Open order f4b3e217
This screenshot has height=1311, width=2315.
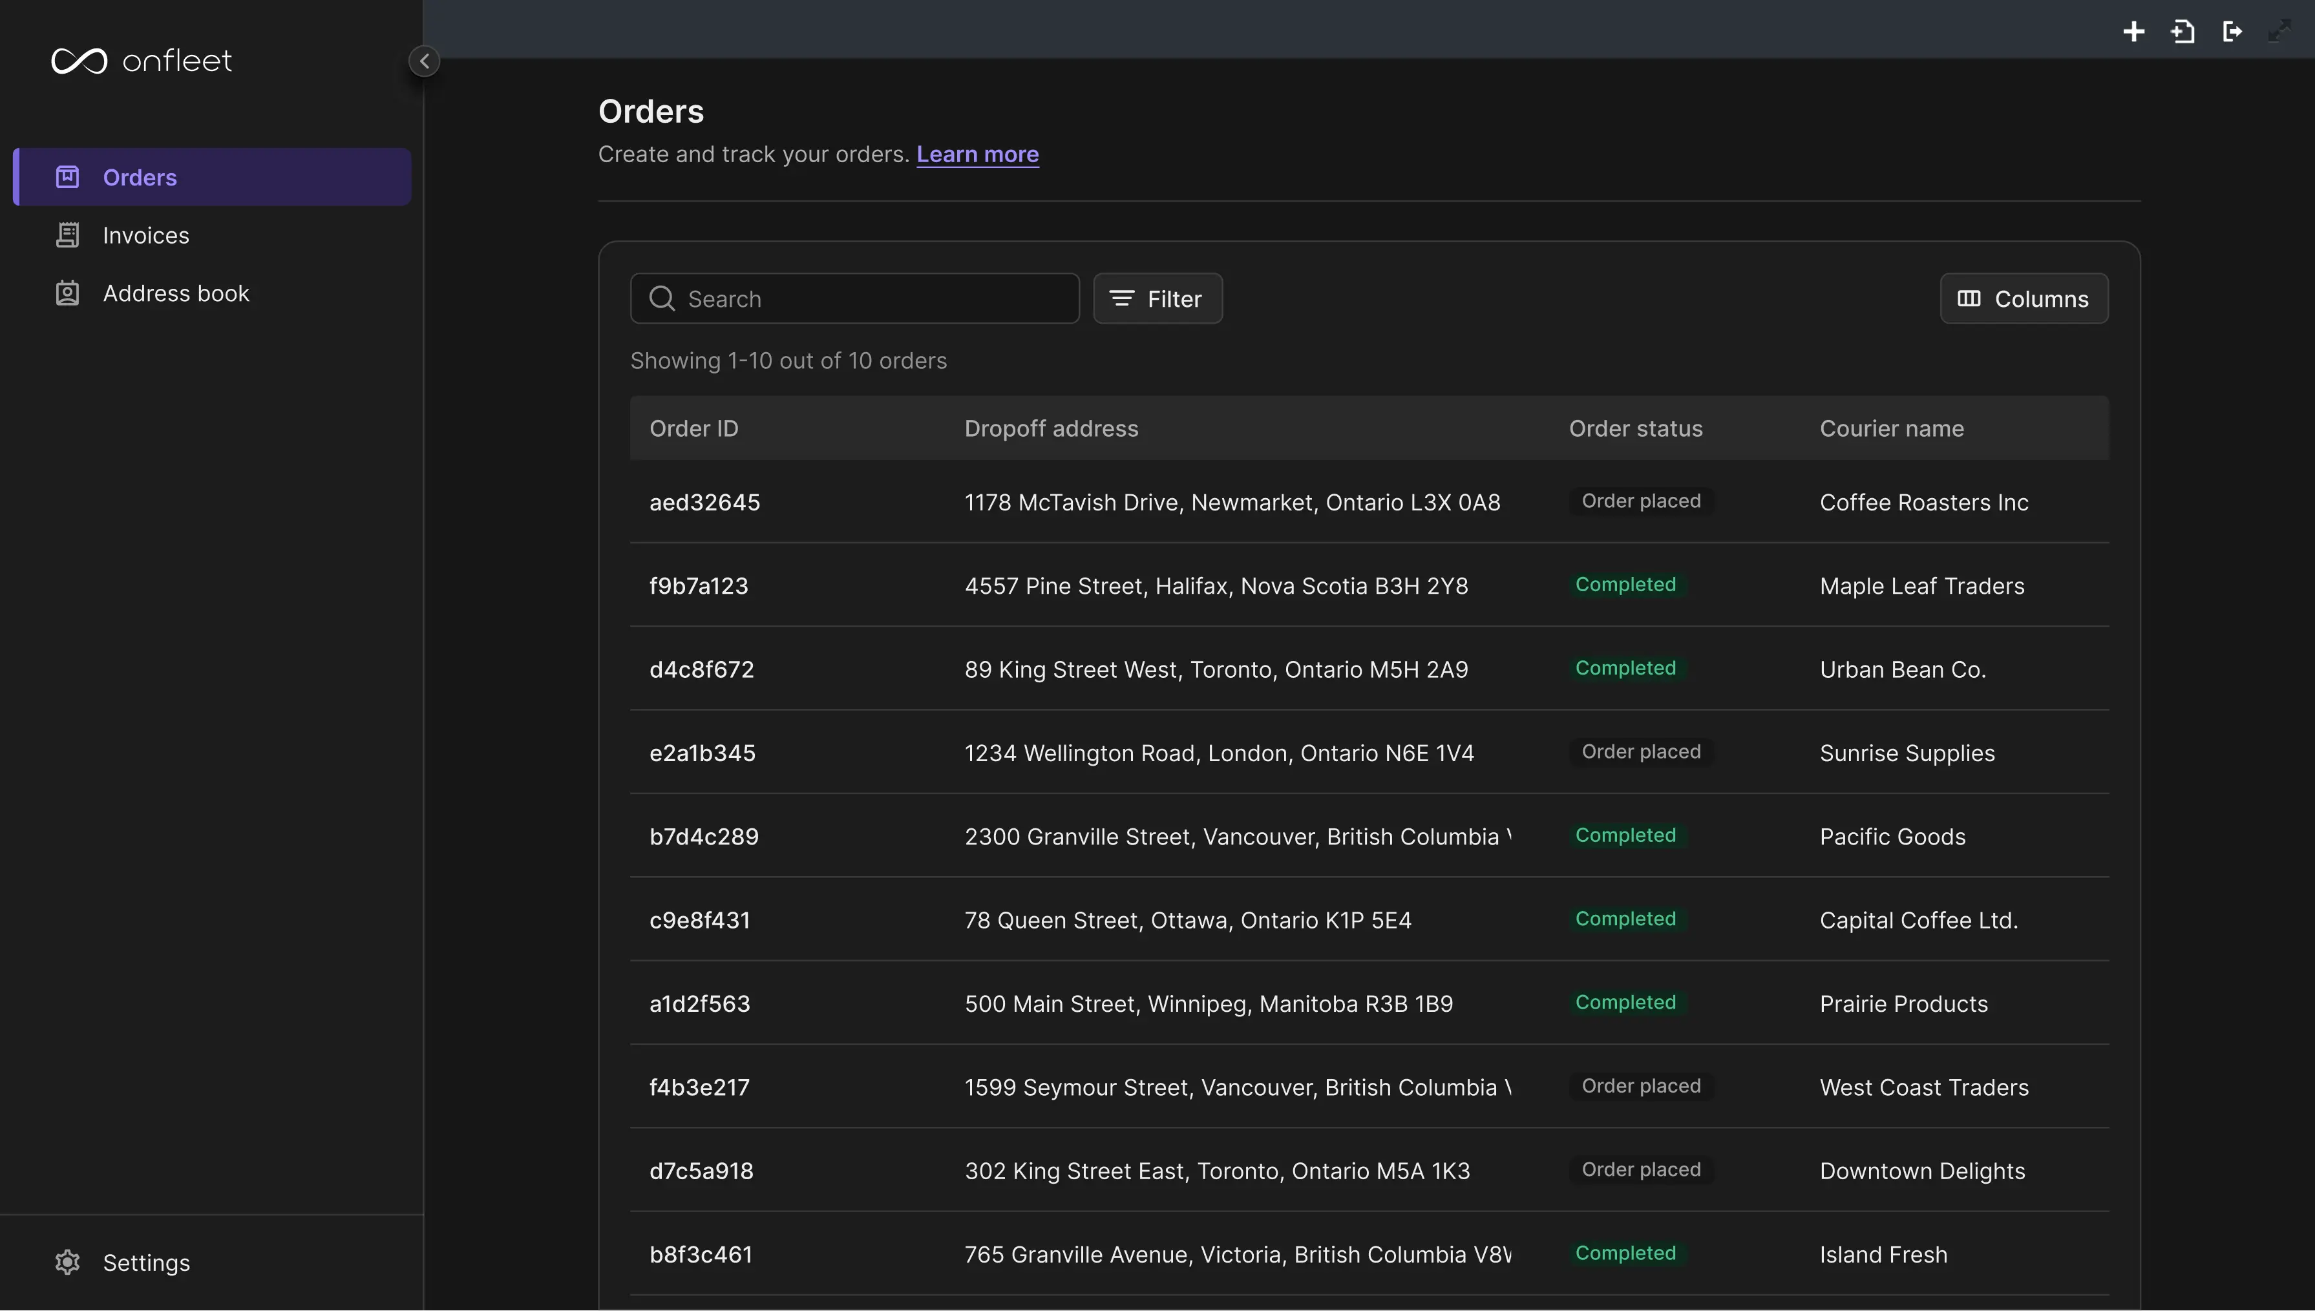point(700,1087)
